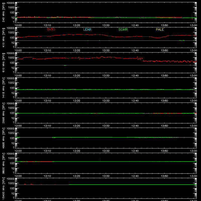
Task: Click the 1000 y-axis label of 610 MHz plot
Action: [x=11, y=58]
